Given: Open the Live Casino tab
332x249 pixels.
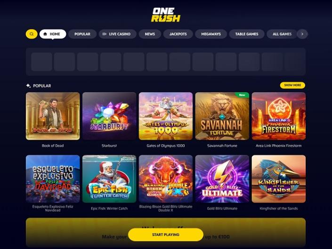Looking at the screenshot, I should point(118,34).
